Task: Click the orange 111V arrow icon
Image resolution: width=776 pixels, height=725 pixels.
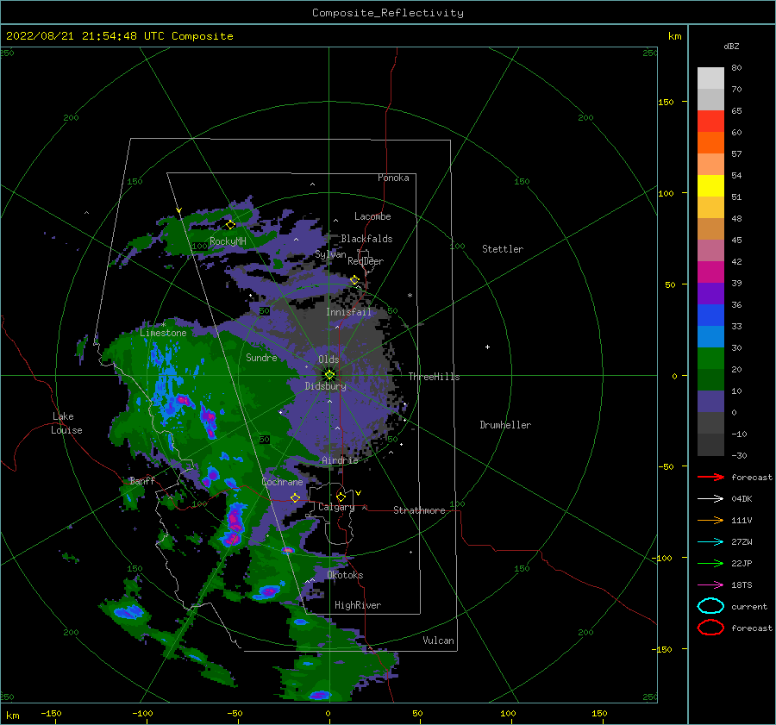Action: click(710, 520)
